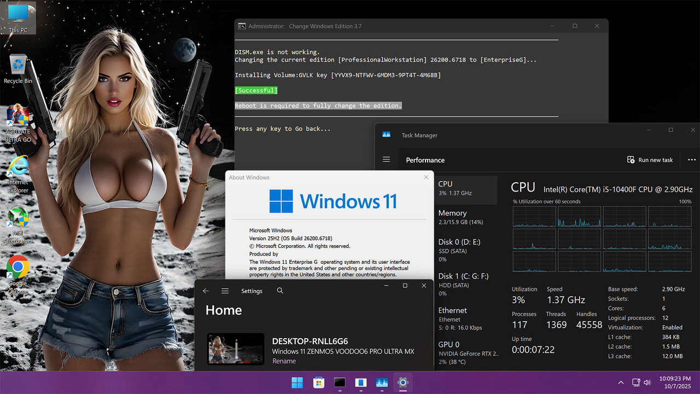Click the Task Manager title bar icon

[386, 135]
